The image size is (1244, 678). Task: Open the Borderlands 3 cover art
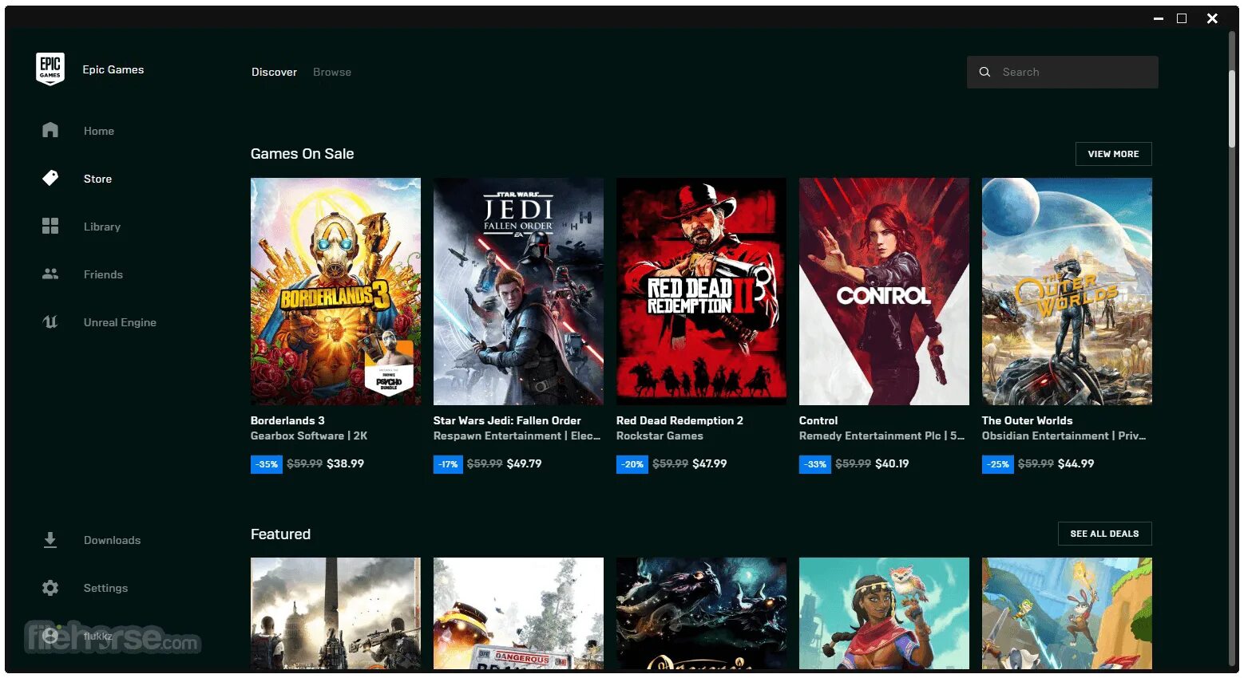[x=335, y=291]
